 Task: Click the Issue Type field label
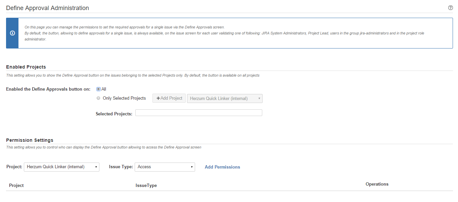tap(121, 167)
